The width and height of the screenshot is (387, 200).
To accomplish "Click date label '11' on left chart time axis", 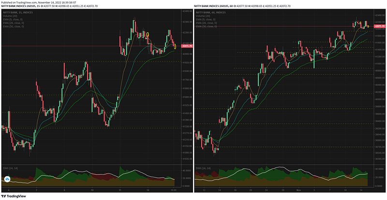I will 120,190.
